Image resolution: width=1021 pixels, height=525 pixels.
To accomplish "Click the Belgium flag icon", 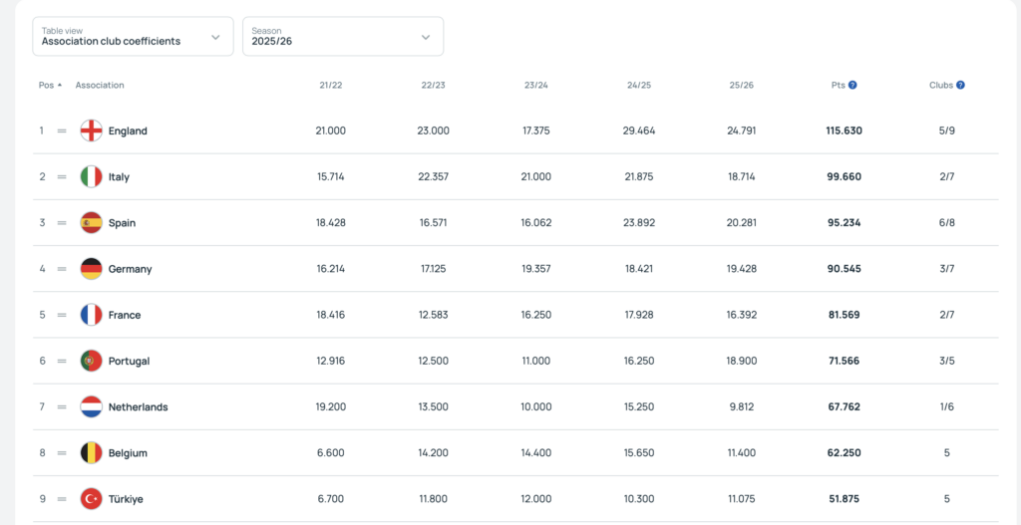I will click(x=92, y=453).
